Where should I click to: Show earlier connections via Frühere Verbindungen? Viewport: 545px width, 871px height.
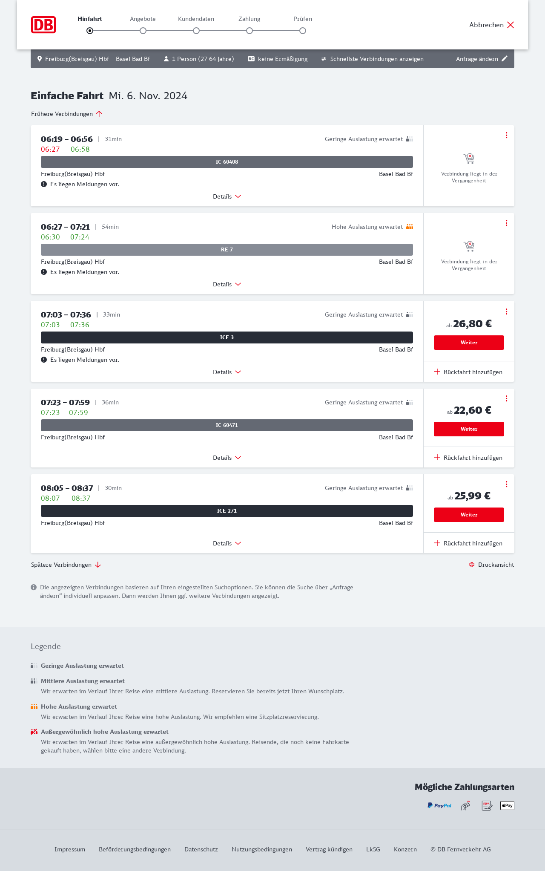67,114
